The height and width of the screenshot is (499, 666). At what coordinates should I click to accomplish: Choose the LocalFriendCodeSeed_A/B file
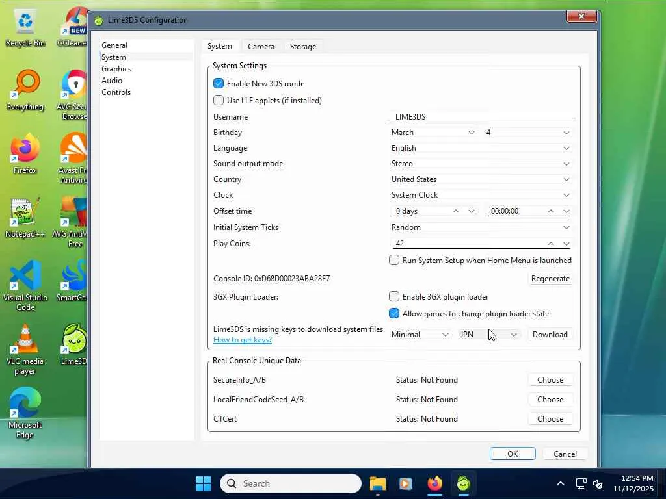550,400
